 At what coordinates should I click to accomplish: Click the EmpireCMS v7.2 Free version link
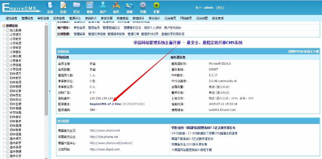[105, 104]
